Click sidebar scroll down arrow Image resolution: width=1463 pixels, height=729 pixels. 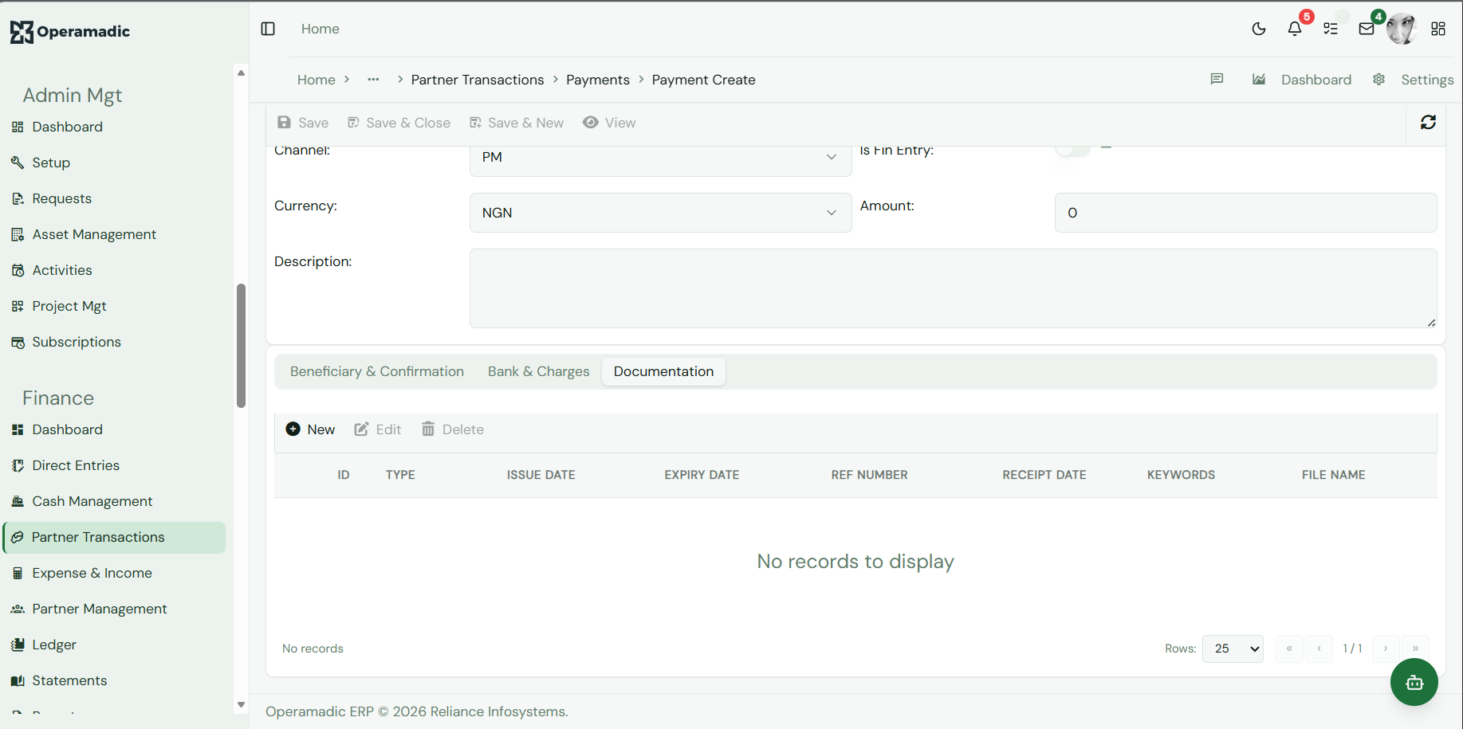(241, 705)
